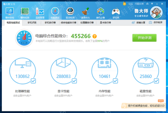Switch to 处理器排行榜 tab

click(87, 23)
